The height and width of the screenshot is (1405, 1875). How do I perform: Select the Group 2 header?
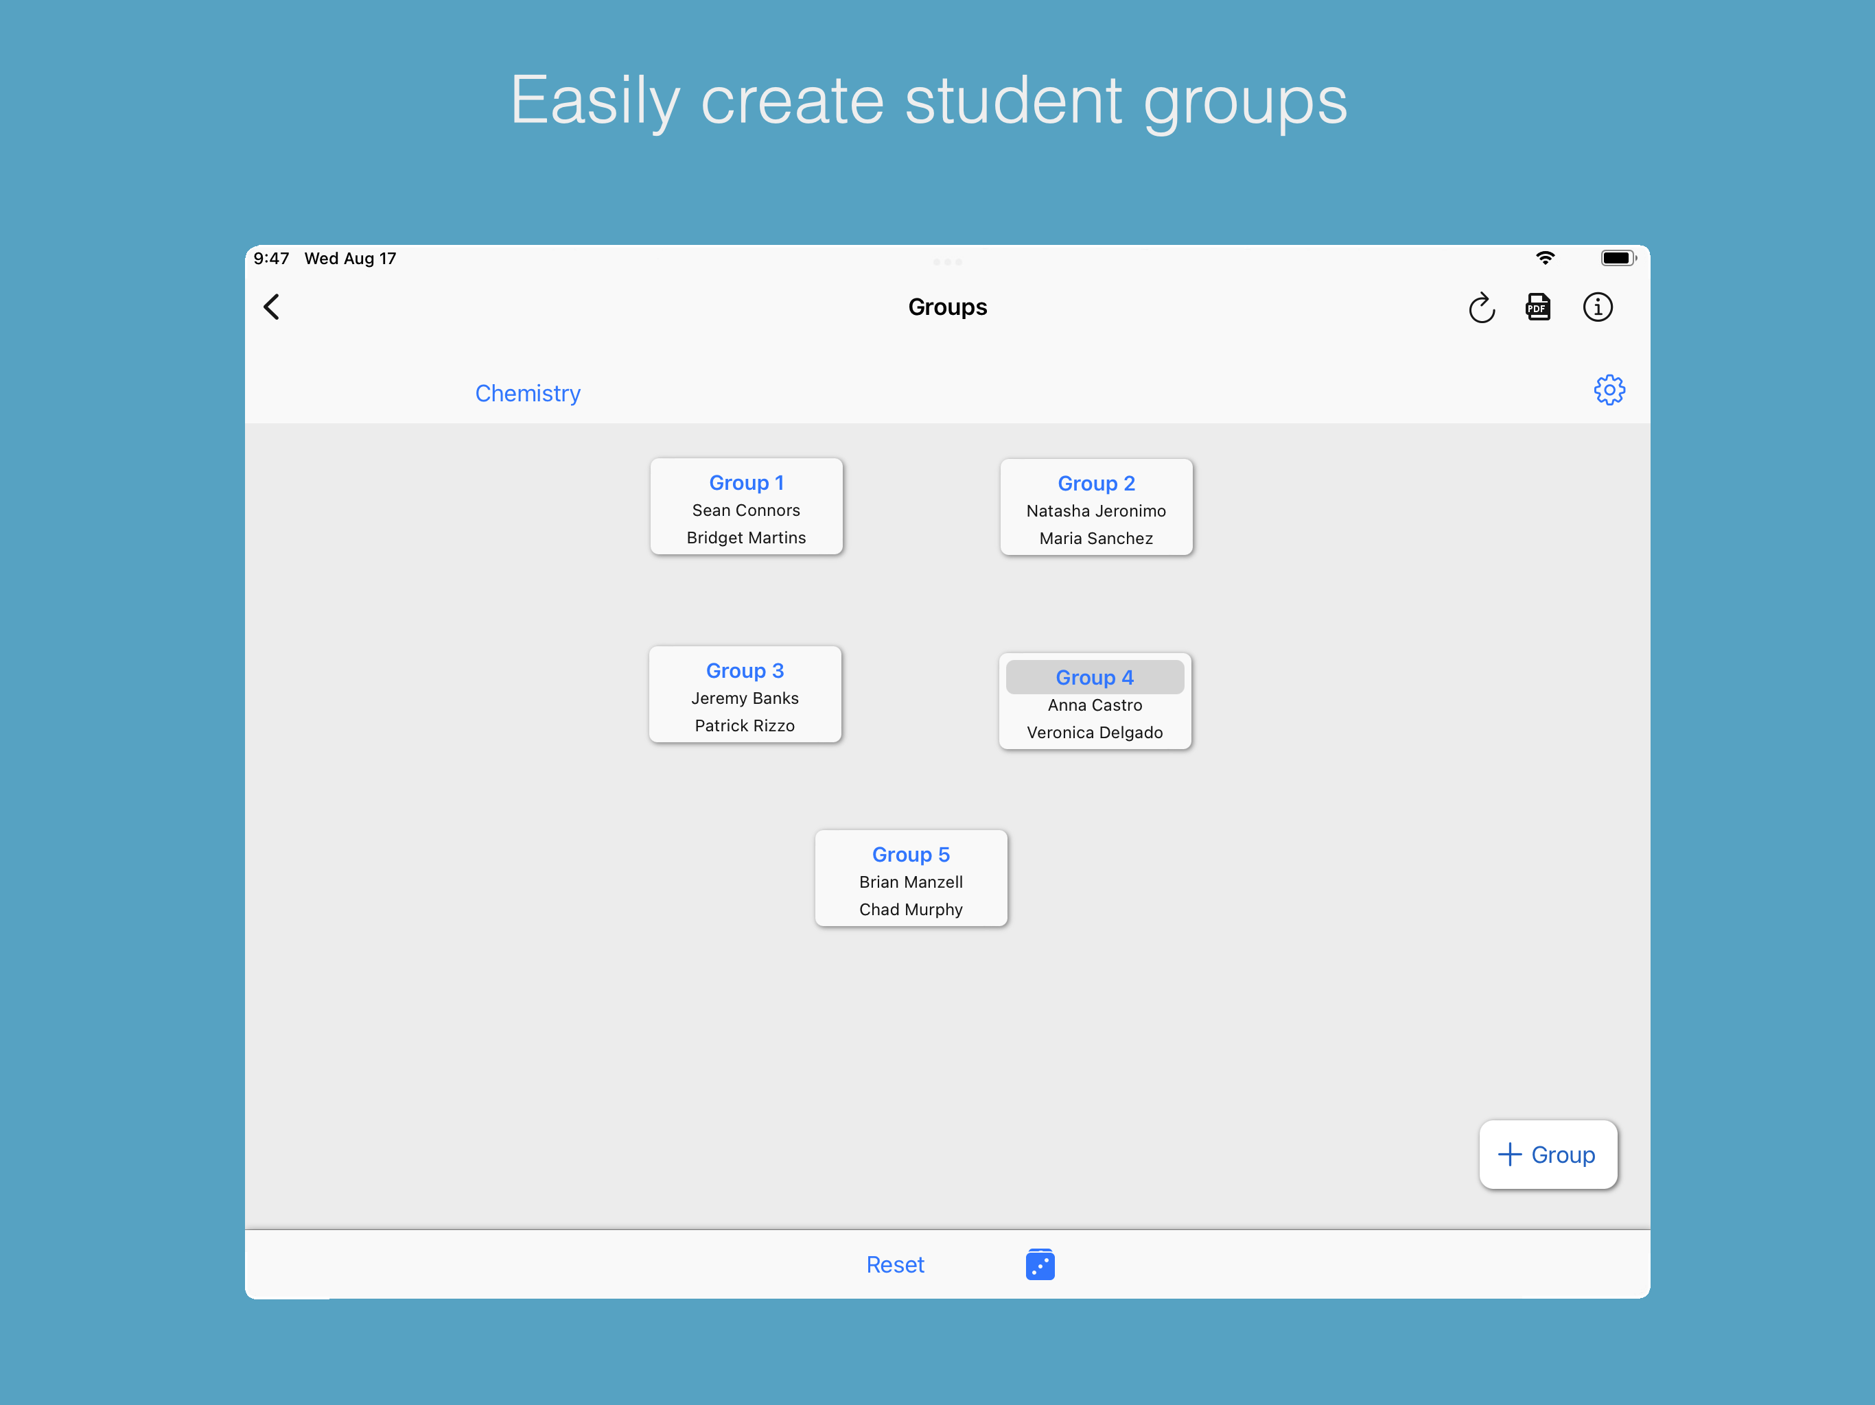pyautogui.click(x=1095, y=483)
